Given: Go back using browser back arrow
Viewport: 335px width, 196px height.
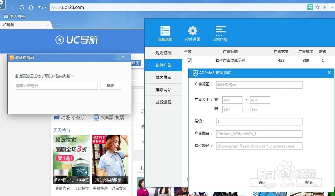Looking at the screenshot, I should (13, 7).
